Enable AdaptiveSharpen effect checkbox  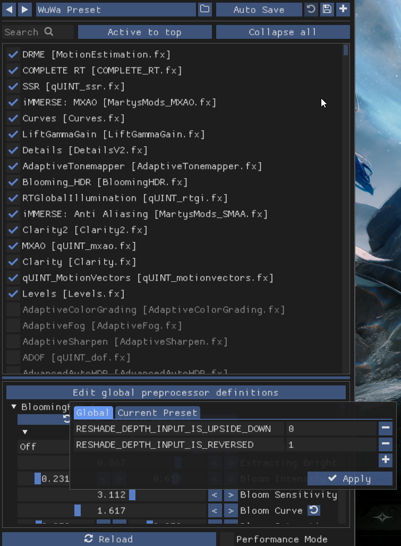pyautogui.click(x=13, y=342)
